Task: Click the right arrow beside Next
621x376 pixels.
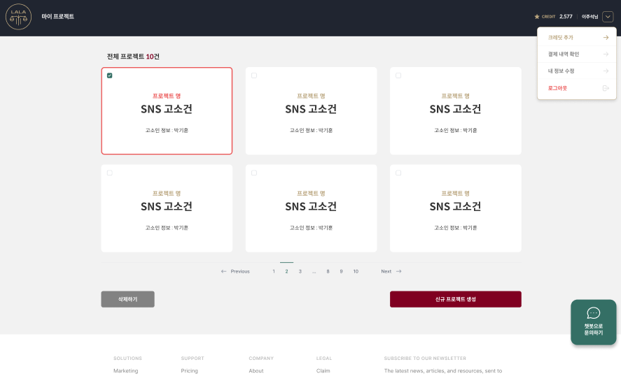Action: point(398,271)
